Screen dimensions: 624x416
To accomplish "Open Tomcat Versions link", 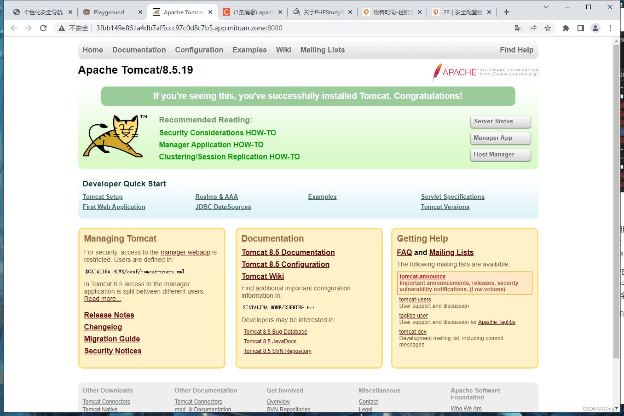I will [445, 207].
